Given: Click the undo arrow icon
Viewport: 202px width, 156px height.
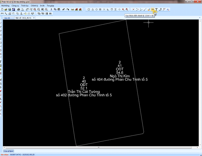Looking at the screenshot, I should [64, 9].
